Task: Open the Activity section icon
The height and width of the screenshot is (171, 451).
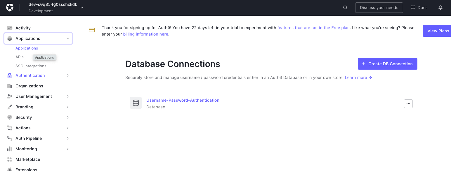Action: pyautogui.click(x=9, y=28)
